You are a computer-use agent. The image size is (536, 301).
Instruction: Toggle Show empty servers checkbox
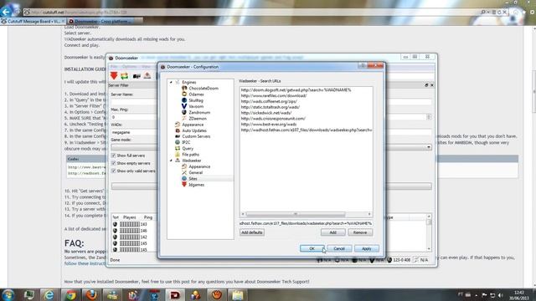[114, 164]
